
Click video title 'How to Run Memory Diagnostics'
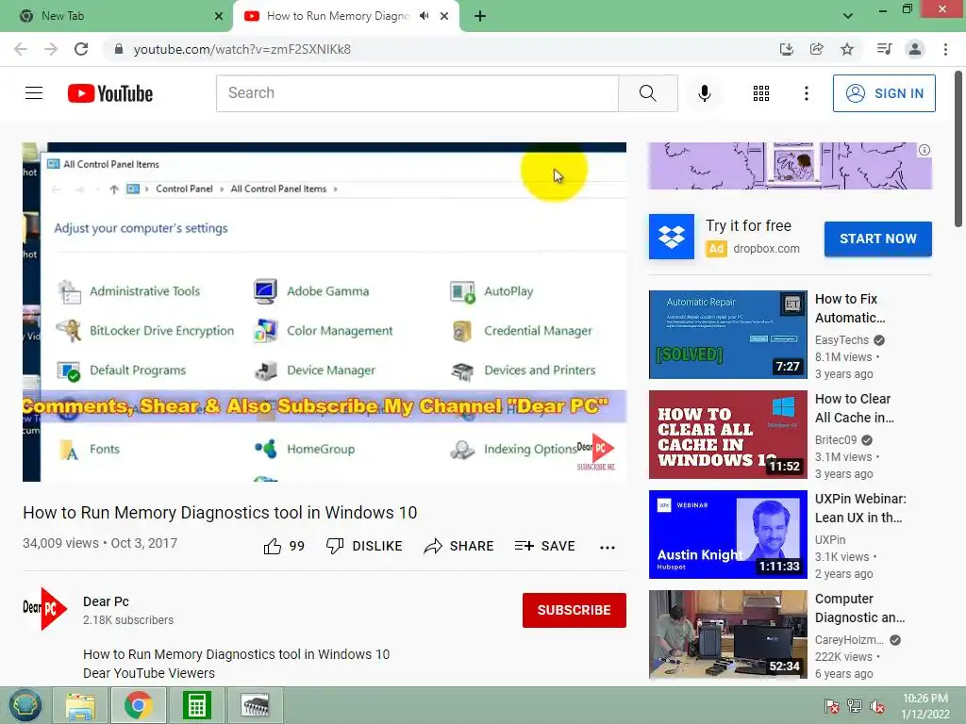coord(220,512)
